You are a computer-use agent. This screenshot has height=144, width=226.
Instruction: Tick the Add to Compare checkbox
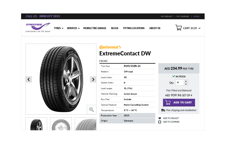pyautogui.click(x=160, y=122)
